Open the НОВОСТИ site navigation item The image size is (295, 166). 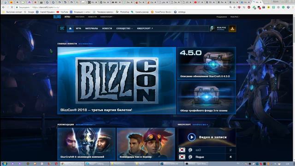pos(107,29)
